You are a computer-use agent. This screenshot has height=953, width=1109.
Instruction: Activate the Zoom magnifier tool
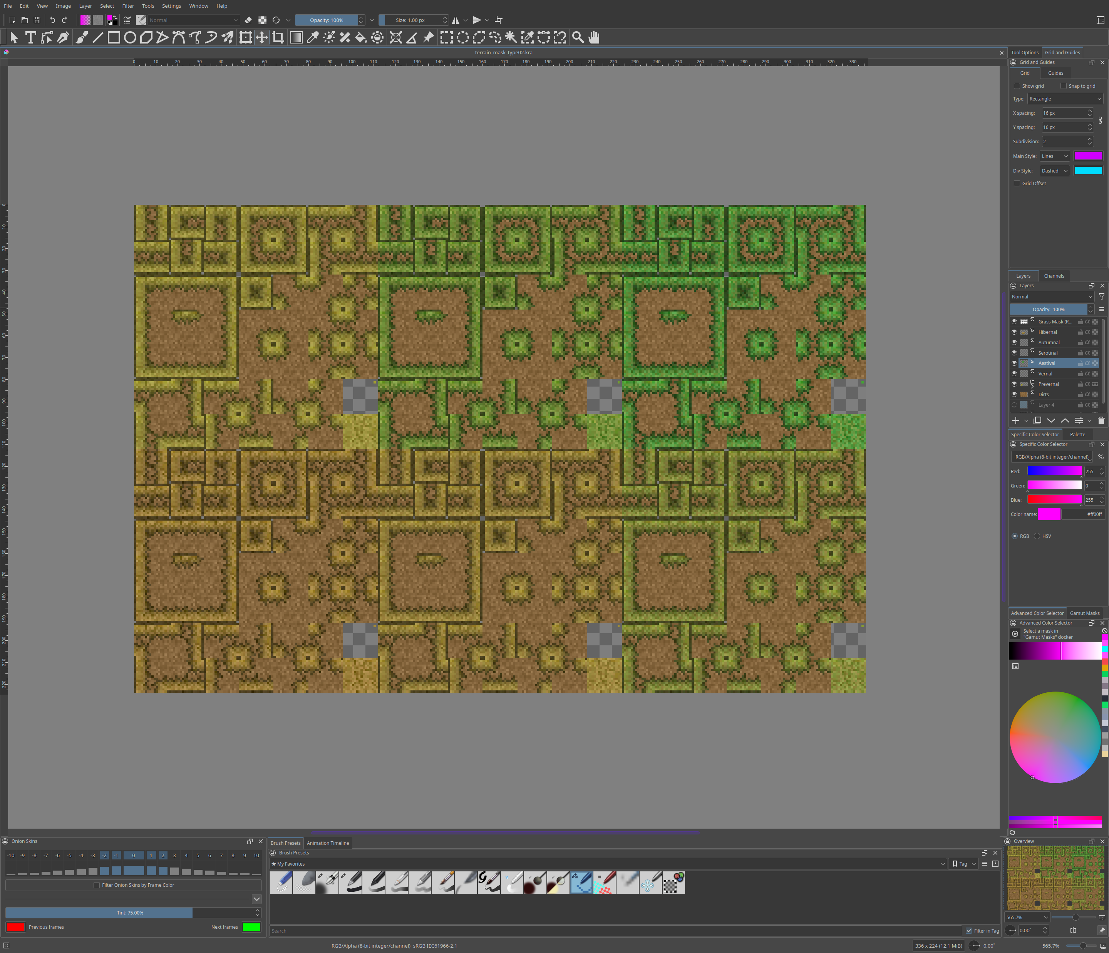click(578, 37)
